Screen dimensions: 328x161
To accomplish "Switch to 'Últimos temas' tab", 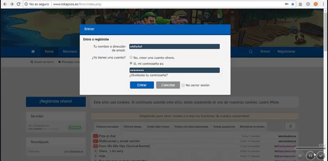I will (x=132, y=127).
